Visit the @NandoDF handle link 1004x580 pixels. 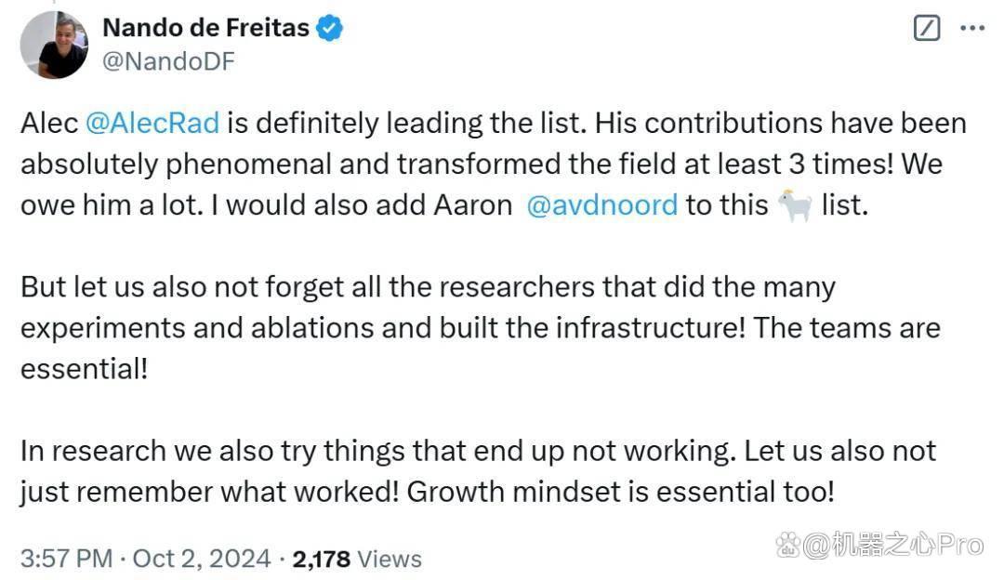tap(168, 61)
